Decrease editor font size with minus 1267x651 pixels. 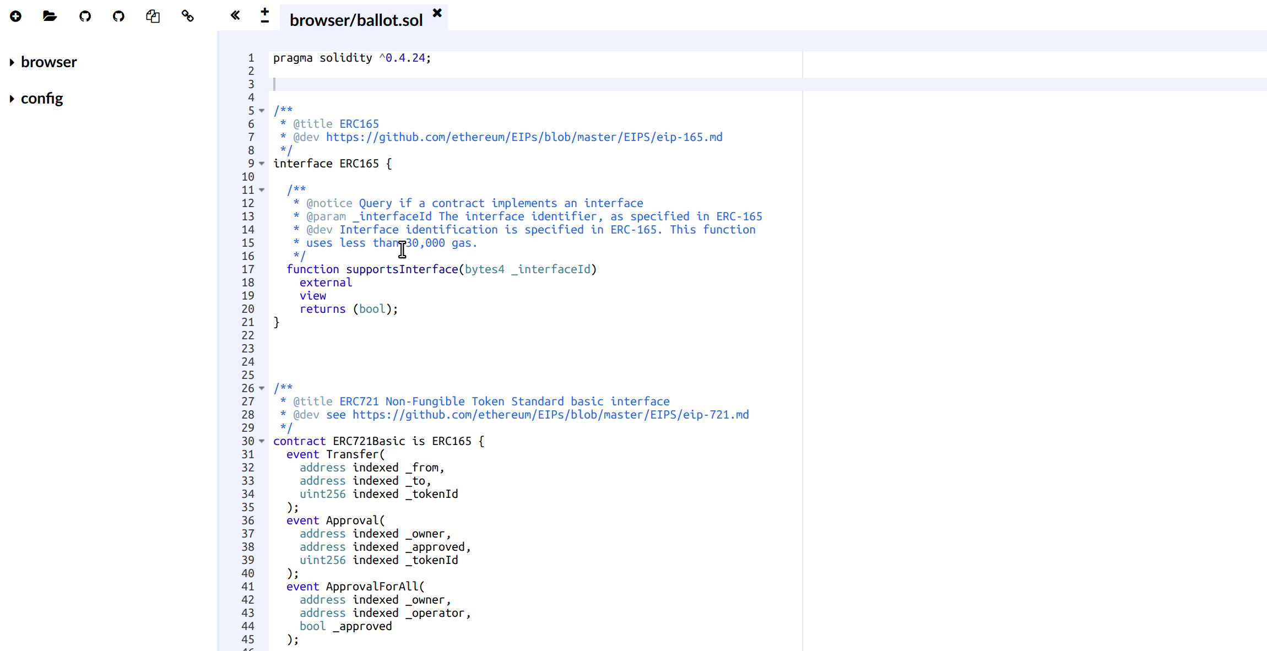coord(265,21)
